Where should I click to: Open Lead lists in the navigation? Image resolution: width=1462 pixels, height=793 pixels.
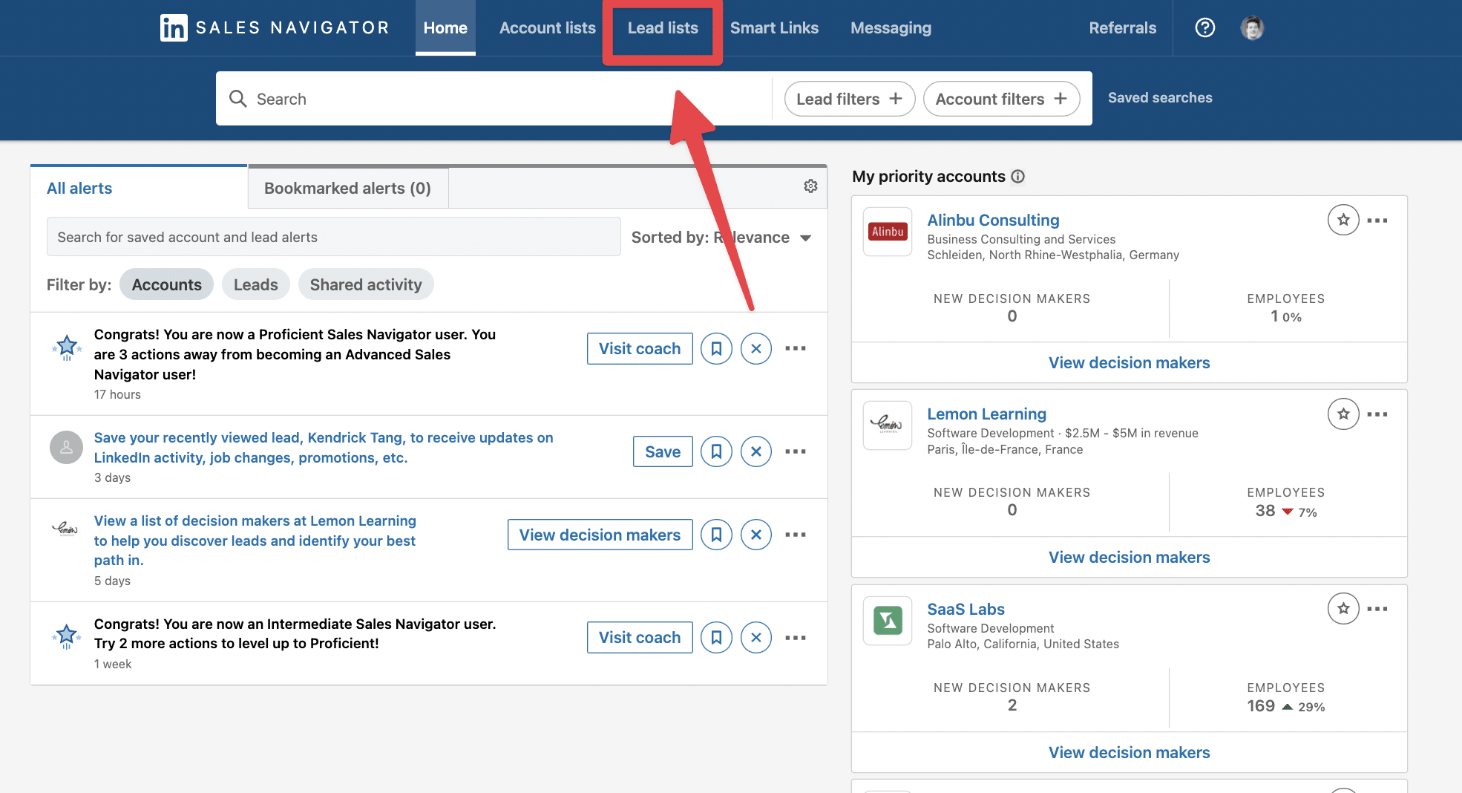point(663,28)
